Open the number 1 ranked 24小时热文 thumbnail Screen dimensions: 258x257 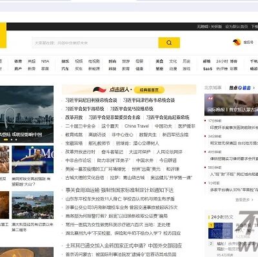click(x=221, y=231)
